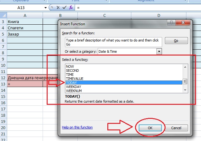
Task: Select cell containing Захар
Action: [x=25, y=34]
